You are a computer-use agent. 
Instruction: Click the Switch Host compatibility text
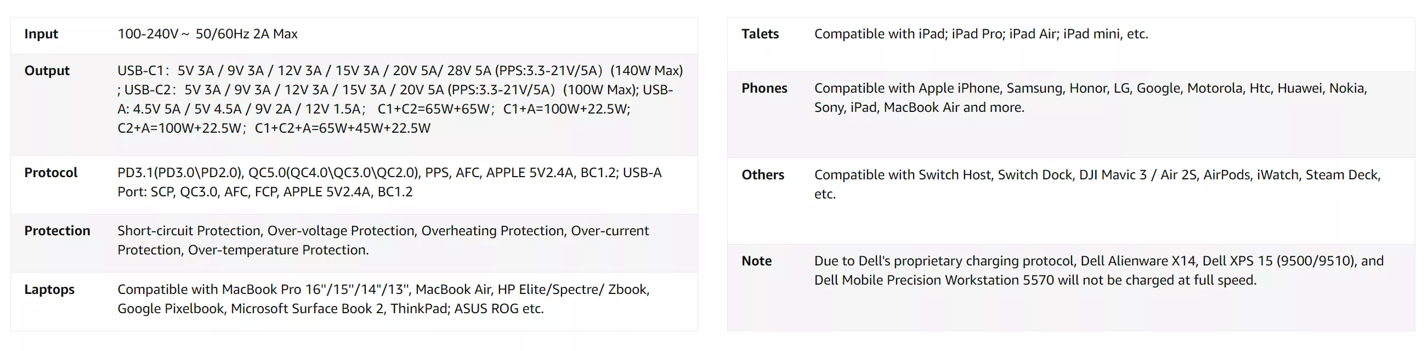tap(1097, 184)
